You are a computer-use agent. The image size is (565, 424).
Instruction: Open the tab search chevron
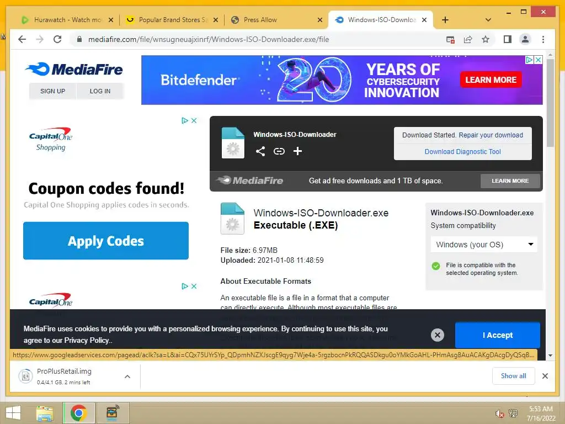click(488, 20)
